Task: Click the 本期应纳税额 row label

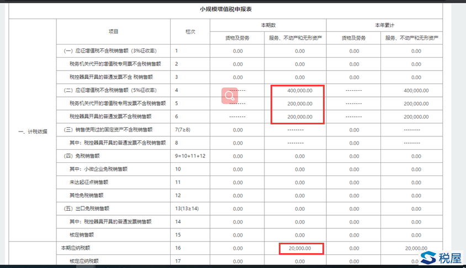Action: point(77,249)
